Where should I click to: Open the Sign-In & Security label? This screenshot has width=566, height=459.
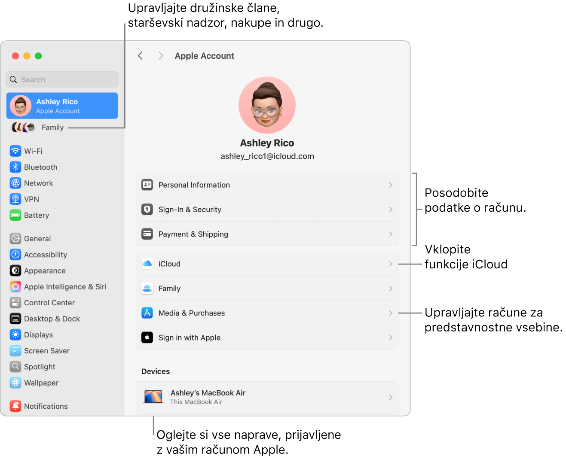pyautogui.click(x=190, y=210)
